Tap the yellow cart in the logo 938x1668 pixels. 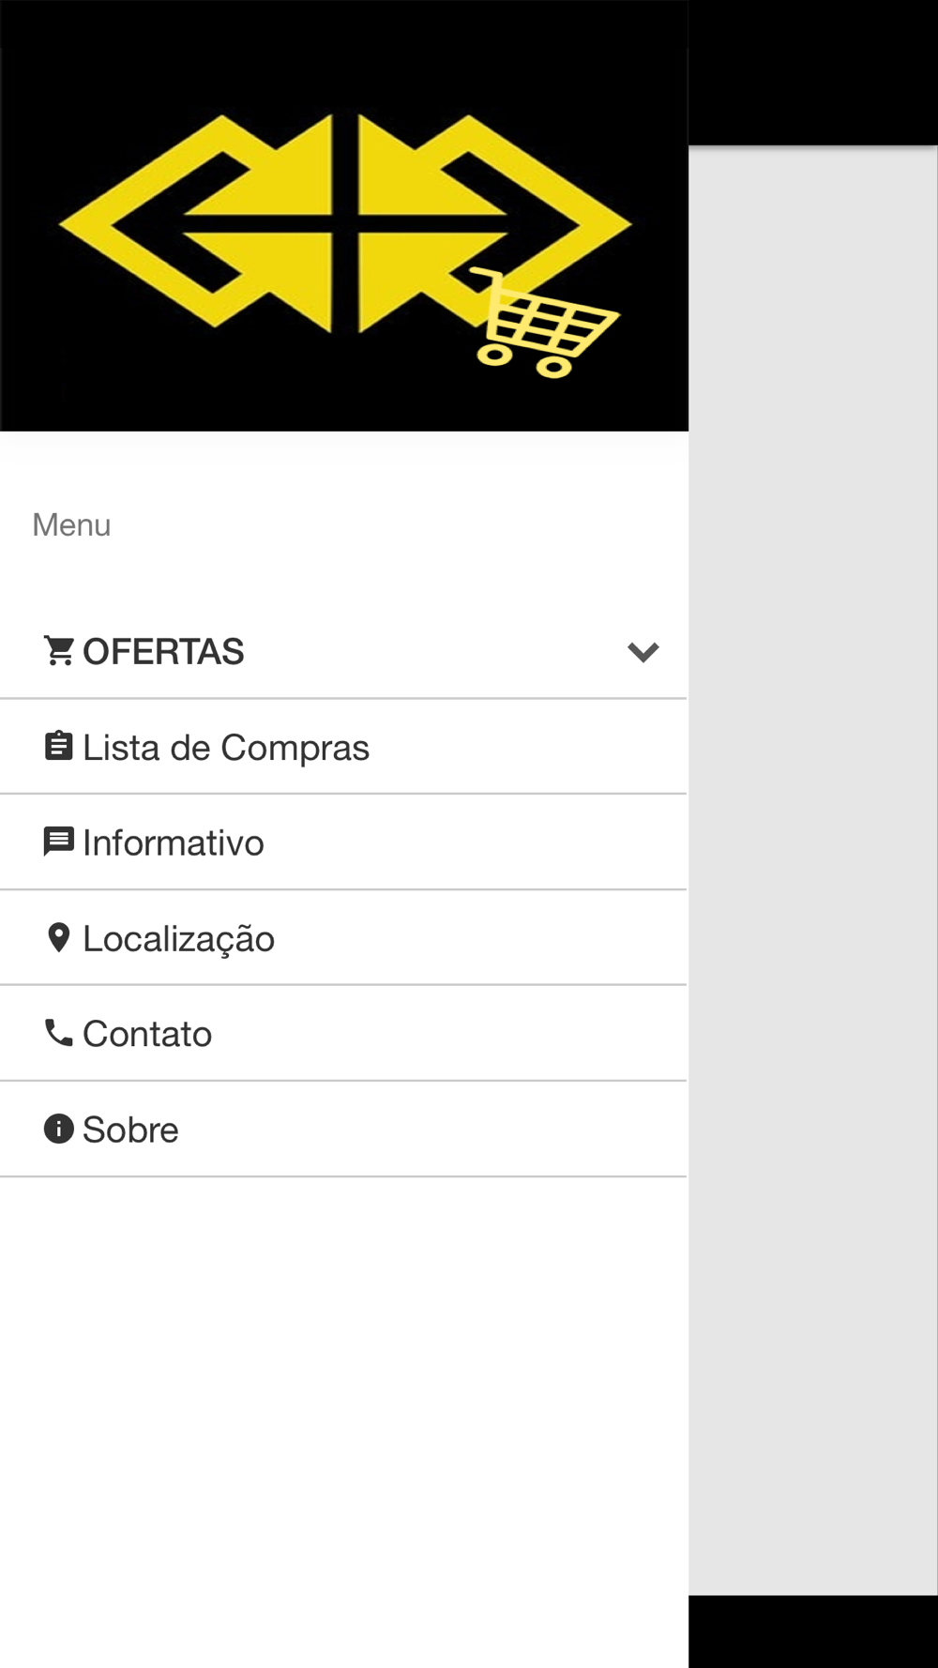(543, 323)
